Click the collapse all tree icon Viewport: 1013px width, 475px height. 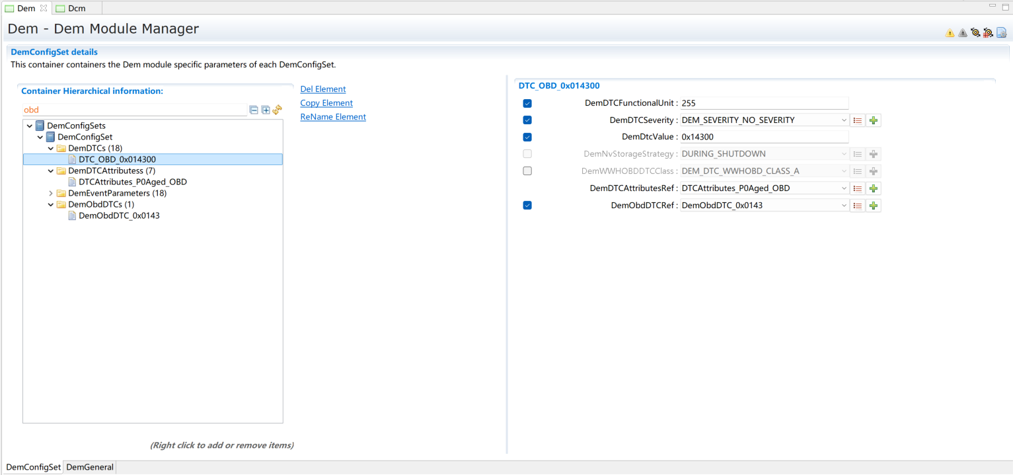(254, 110)
